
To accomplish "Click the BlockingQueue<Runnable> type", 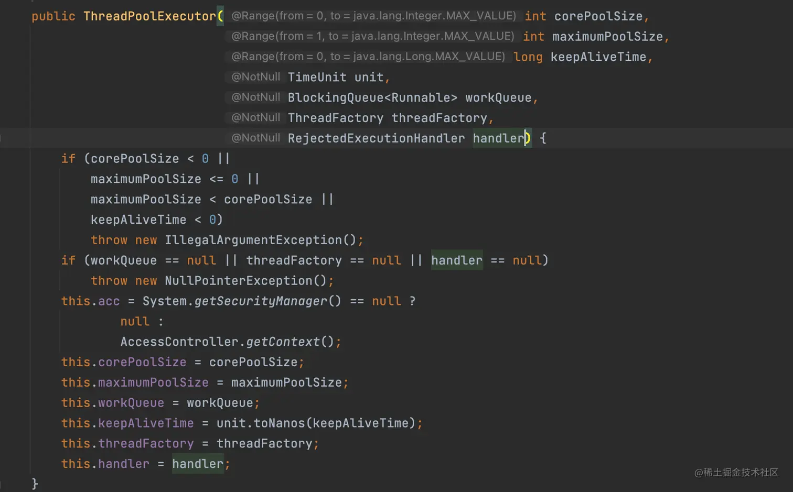I will click(372, 98).
